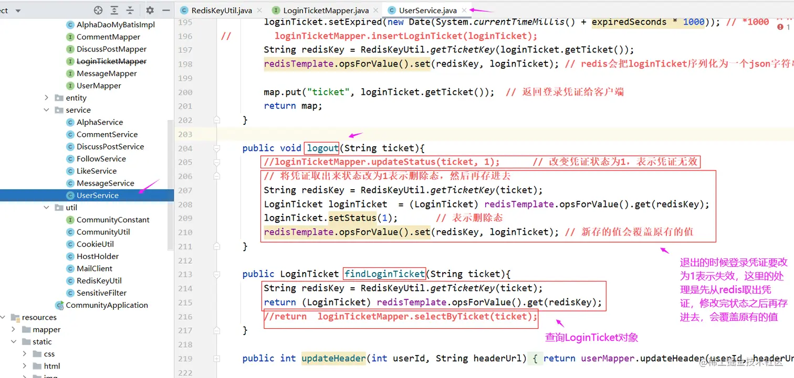Click the project tree vertical scrollbar
Image resolution: width=794 pixels, height=378 pixels.
[170, 185]
